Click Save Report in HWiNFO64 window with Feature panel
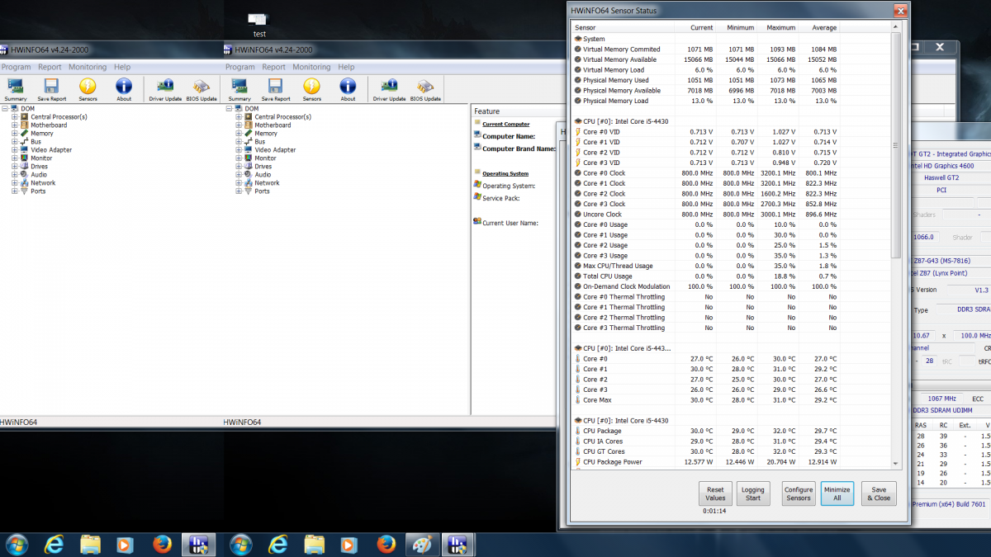The width and height of the screenshot is (991, 557). (x=275, y=89)
